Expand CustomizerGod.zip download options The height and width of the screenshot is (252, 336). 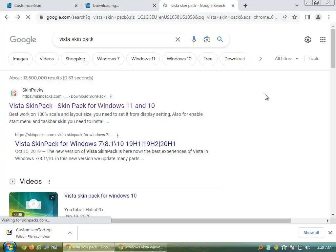click(70, 233)
